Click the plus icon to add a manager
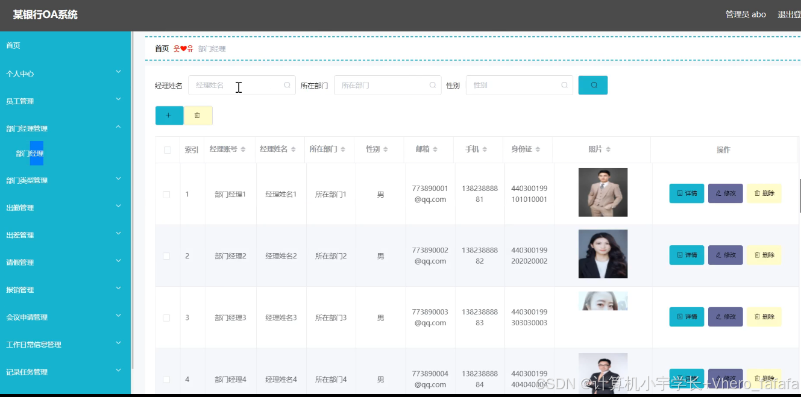The width and height of the screenshot is (801, 397). coord(169,114)
